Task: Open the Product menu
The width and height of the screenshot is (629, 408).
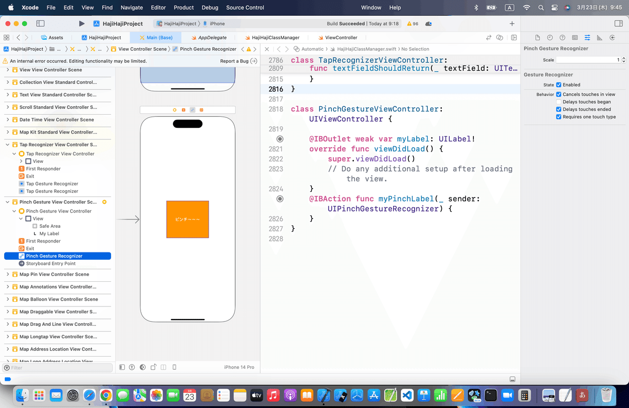Action: pyautogui.click(x=183, y=7)
